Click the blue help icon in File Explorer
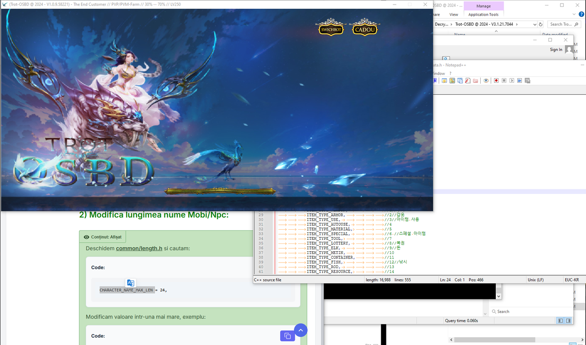586x345 pixels. [581, 15]
